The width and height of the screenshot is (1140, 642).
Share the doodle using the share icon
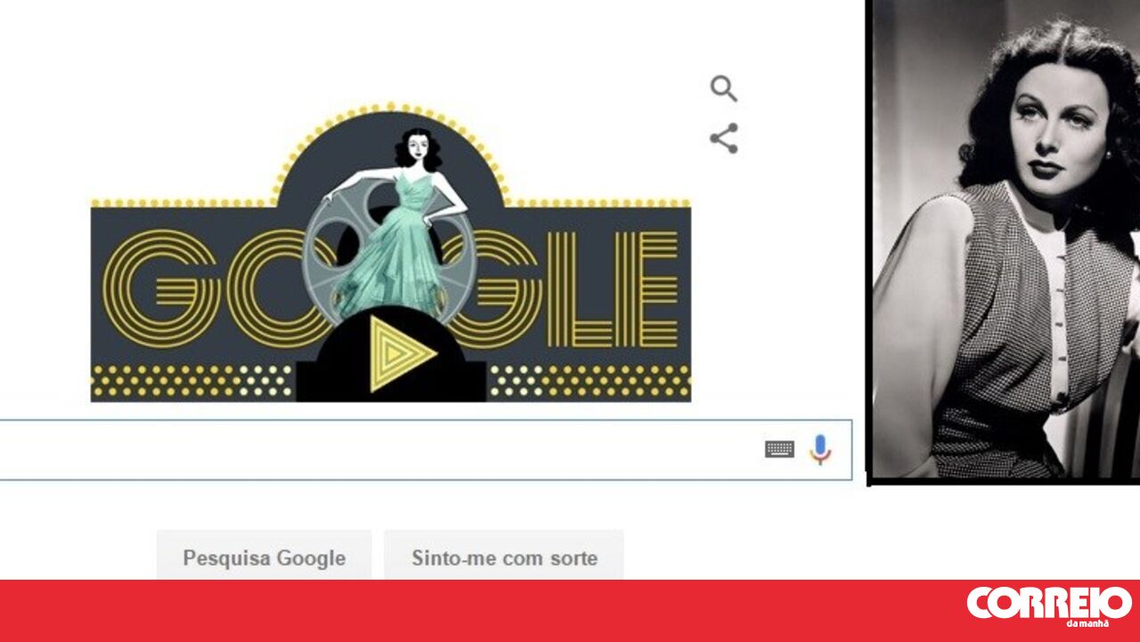[x=723, y=138]
